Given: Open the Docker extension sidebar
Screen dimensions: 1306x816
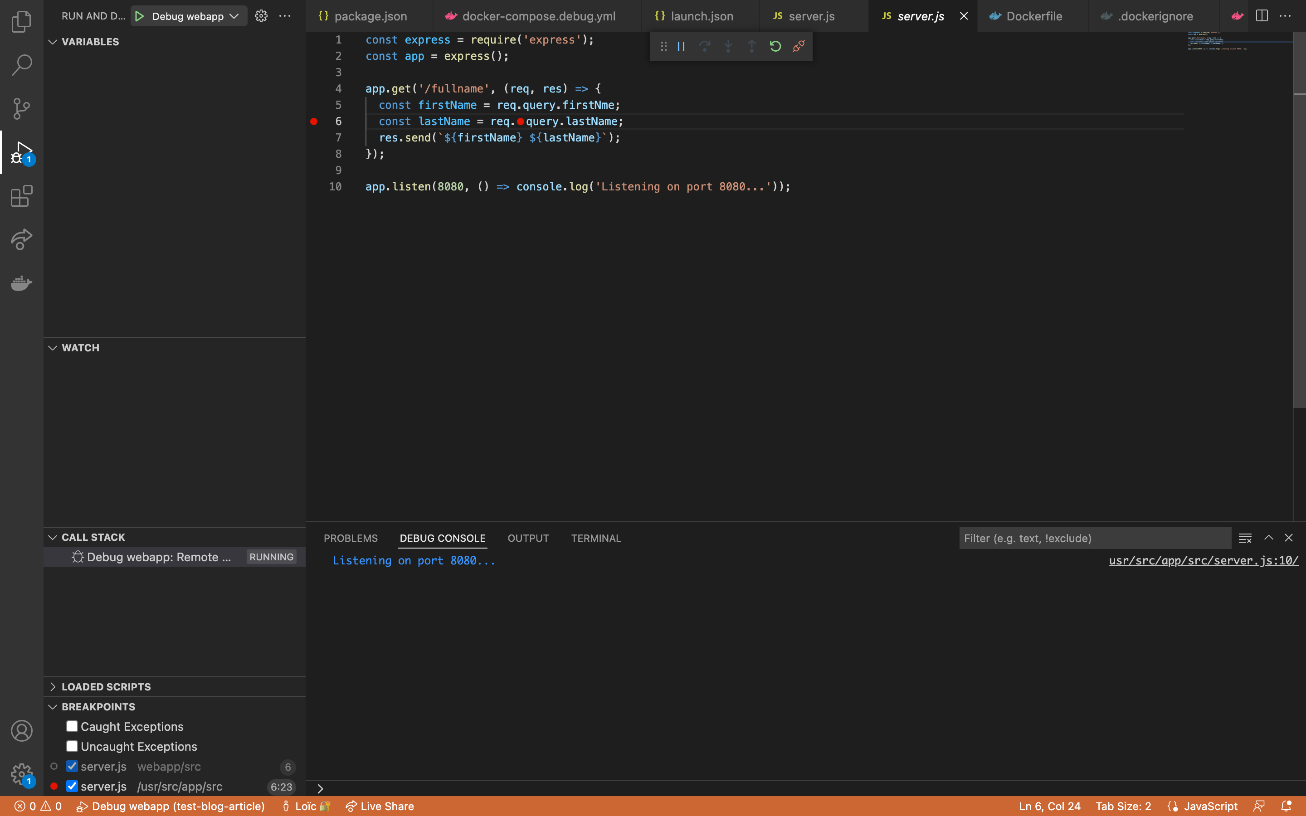Looking at the screenshot, I should (22, 283).
